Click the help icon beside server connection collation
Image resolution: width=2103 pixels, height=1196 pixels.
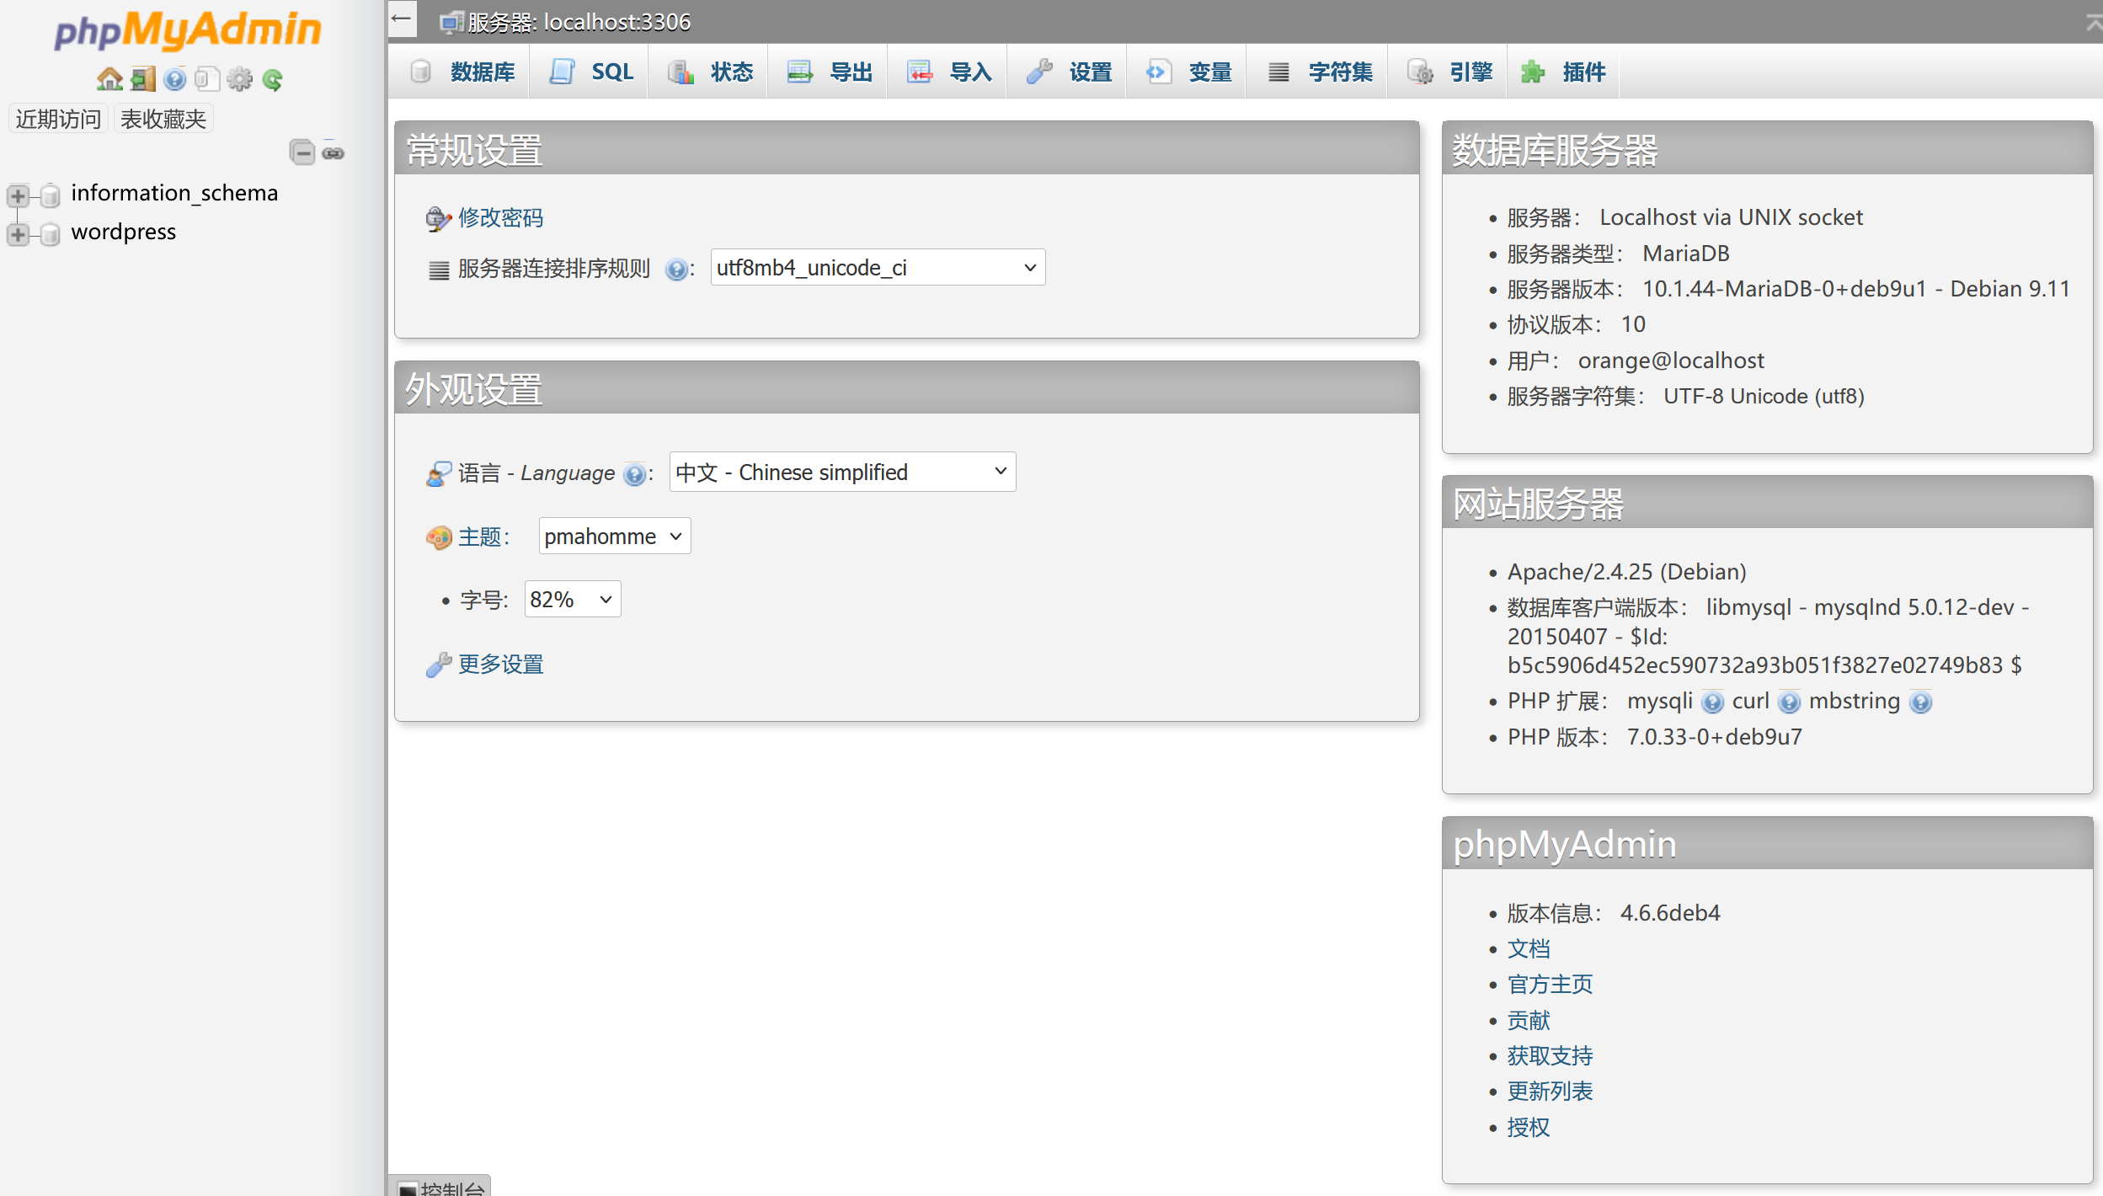675,270
